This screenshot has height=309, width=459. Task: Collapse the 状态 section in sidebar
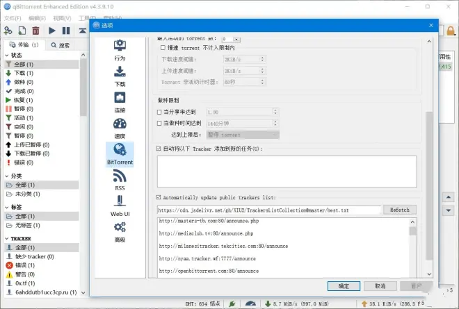[x=6, y=55]
